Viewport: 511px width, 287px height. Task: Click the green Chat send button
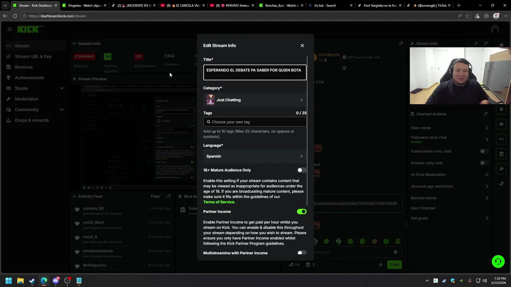pyautogui.click(x=394, y=265)
